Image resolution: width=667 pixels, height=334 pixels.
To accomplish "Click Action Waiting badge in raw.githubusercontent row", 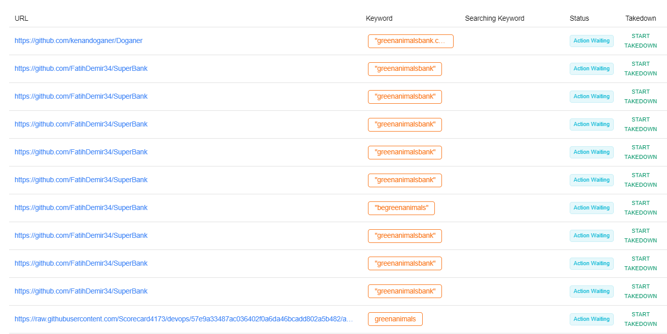I will click(x=591, y=319).
